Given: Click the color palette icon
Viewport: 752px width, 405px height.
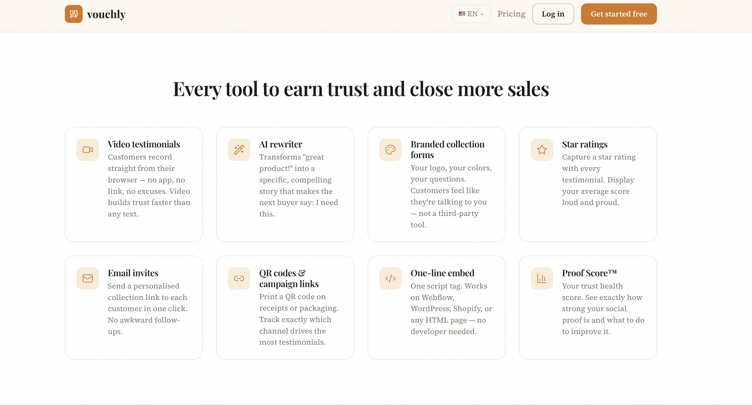Looking at the screenshot, I should click(390, 150).
